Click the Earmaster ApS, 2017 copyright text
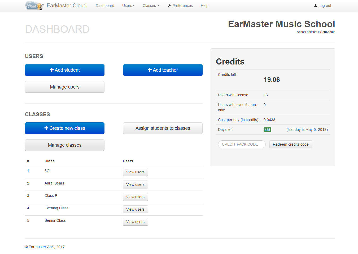Screen dimensions: 358x254 (45, 247)
